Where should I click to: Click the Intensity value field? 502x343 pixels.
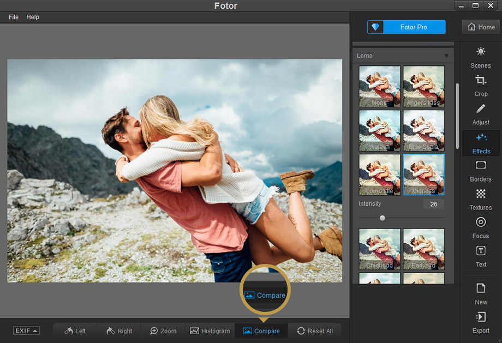coord(433,204)
